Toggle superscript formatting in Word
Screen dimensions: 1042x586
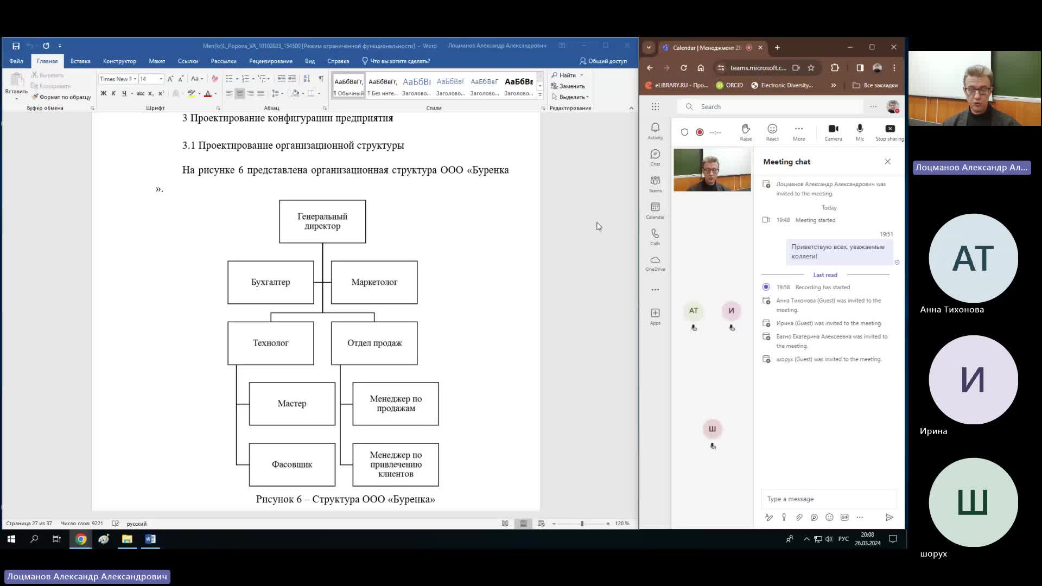161,93
